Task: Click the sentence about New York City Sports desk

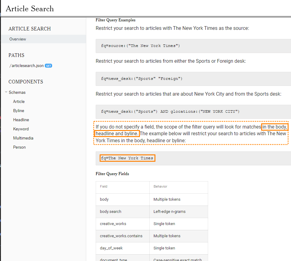Action: [189, 94]
